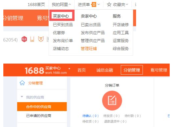Choose 店铺动态 from the menu
The width and height of the screenshot is (184, 127).
[x=61, y=48]
